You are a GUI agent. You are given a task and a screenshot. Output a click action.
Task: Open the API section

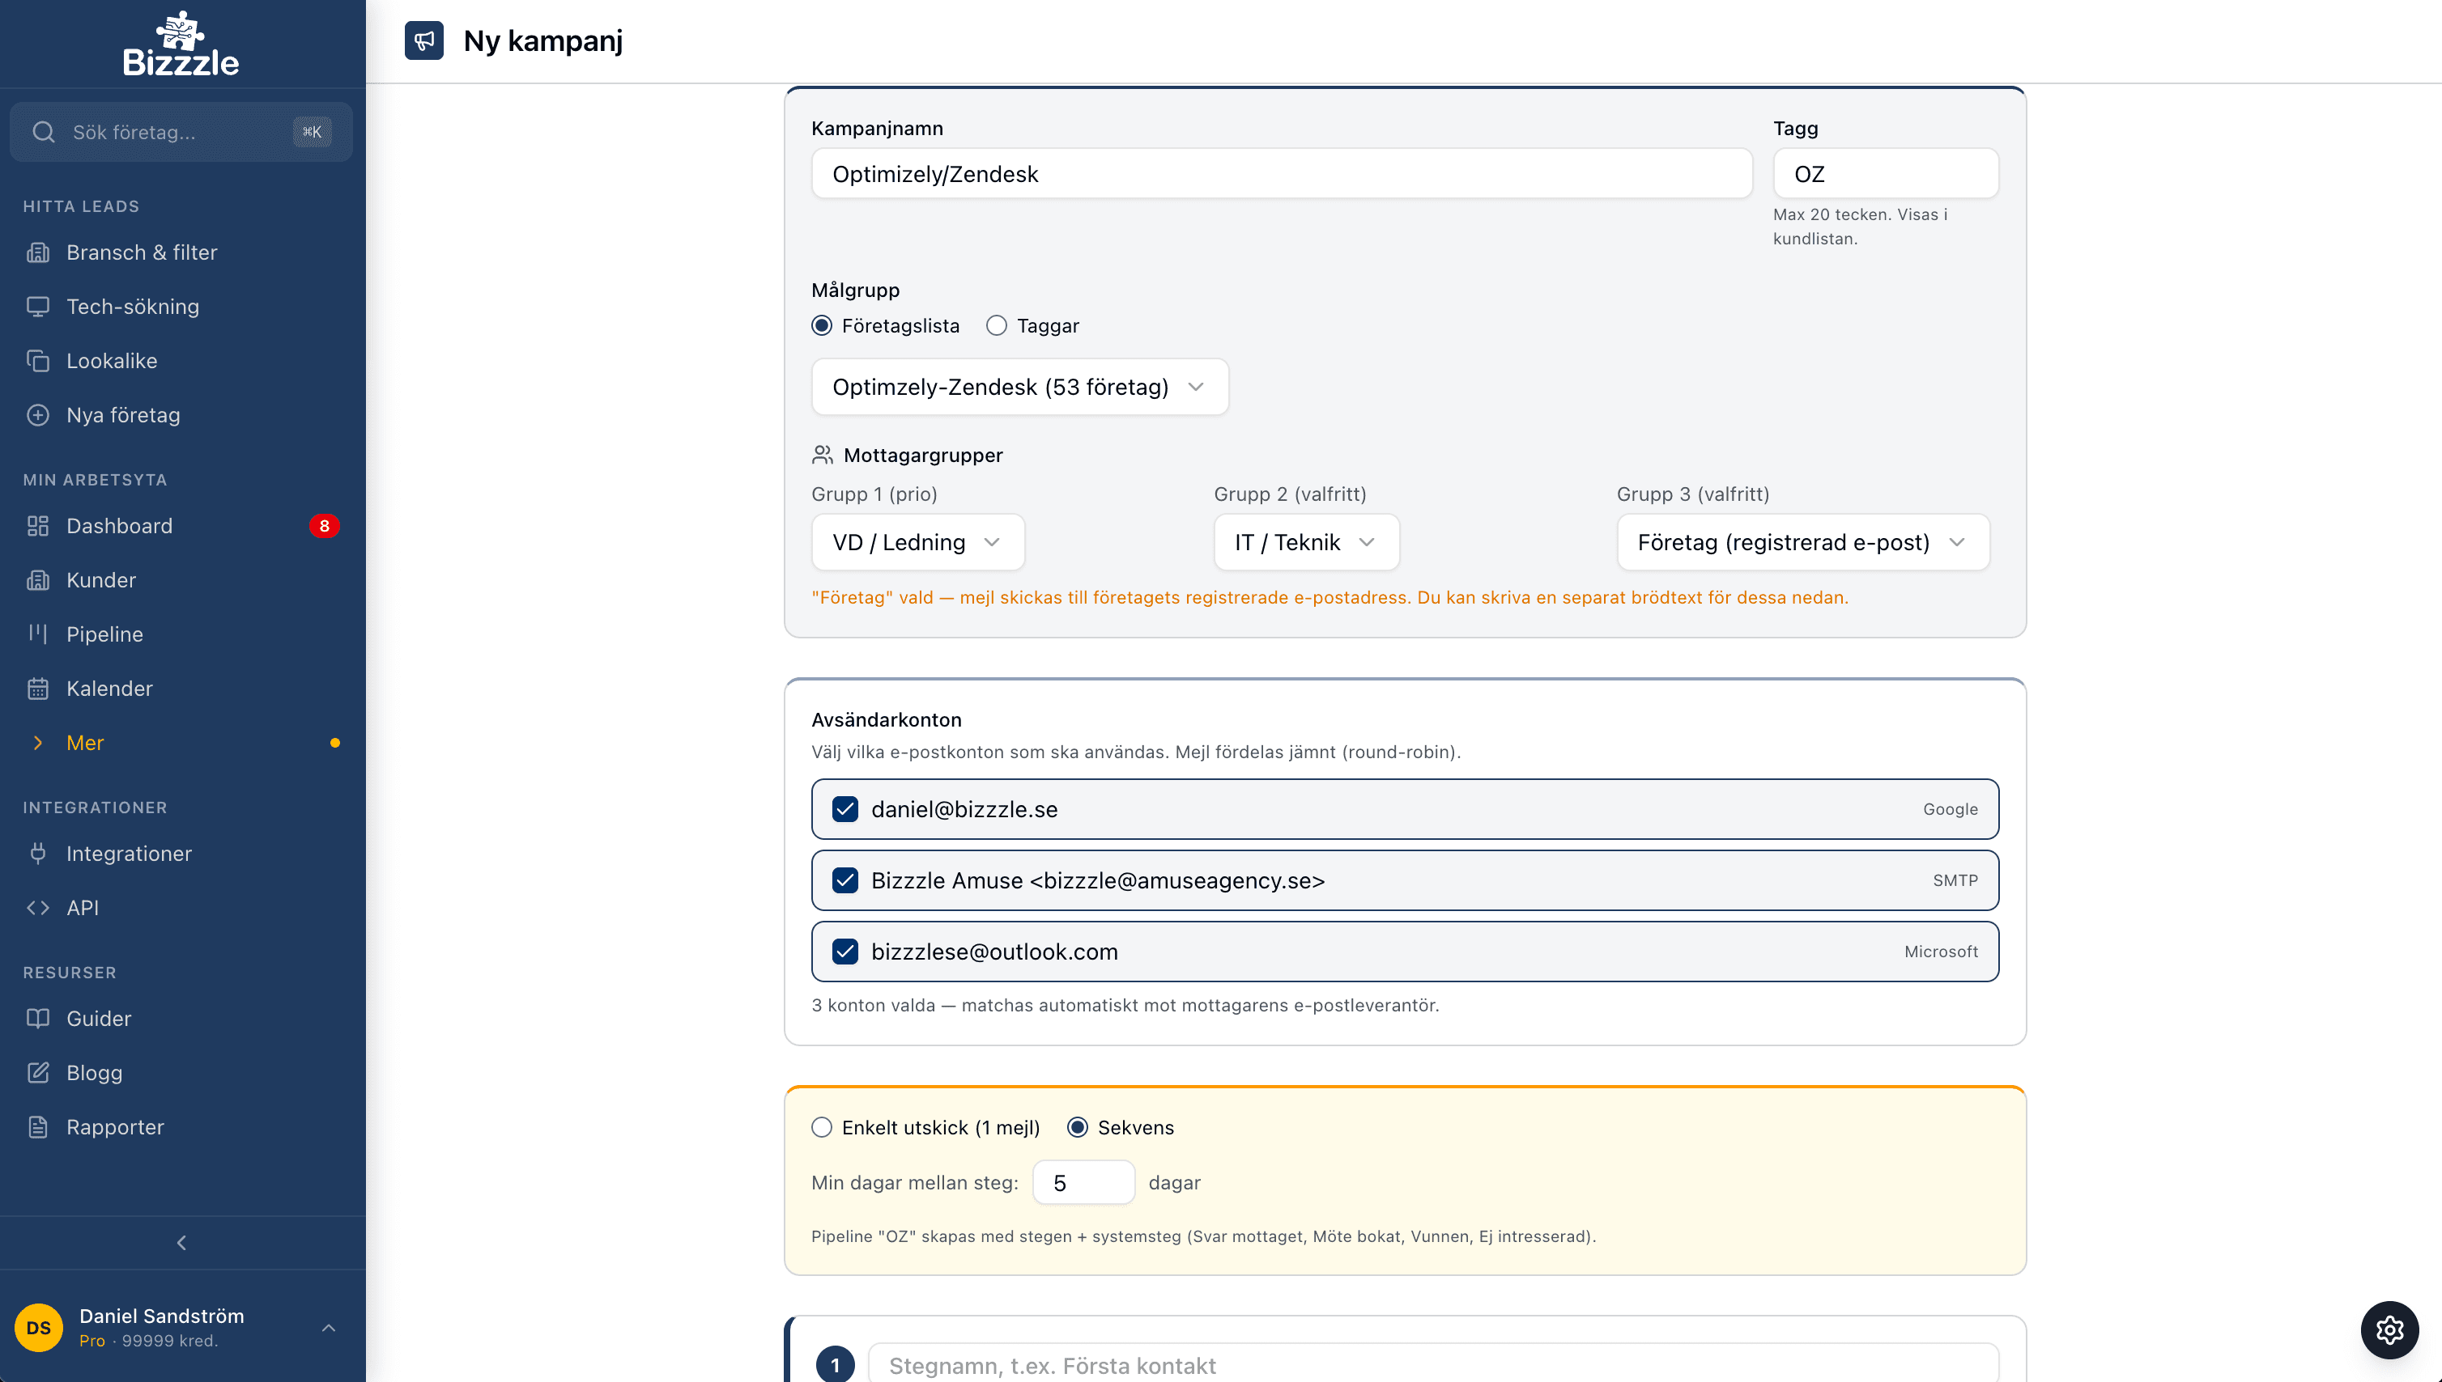click(x=82, y=907)
